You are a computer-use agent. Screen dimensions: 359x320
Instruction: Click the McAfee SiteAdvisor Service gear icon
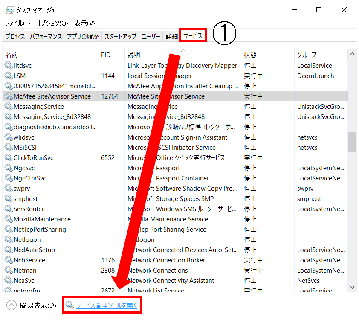click(x=9, y=96)
